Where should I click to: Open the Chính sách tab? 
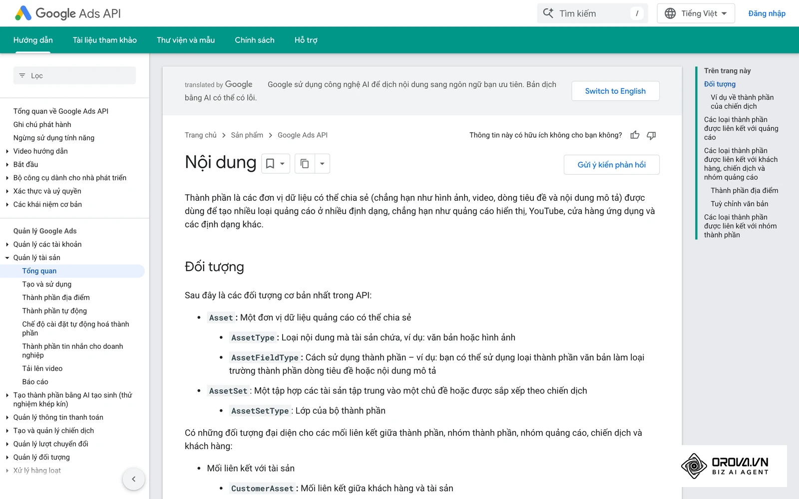click(255, 40)
